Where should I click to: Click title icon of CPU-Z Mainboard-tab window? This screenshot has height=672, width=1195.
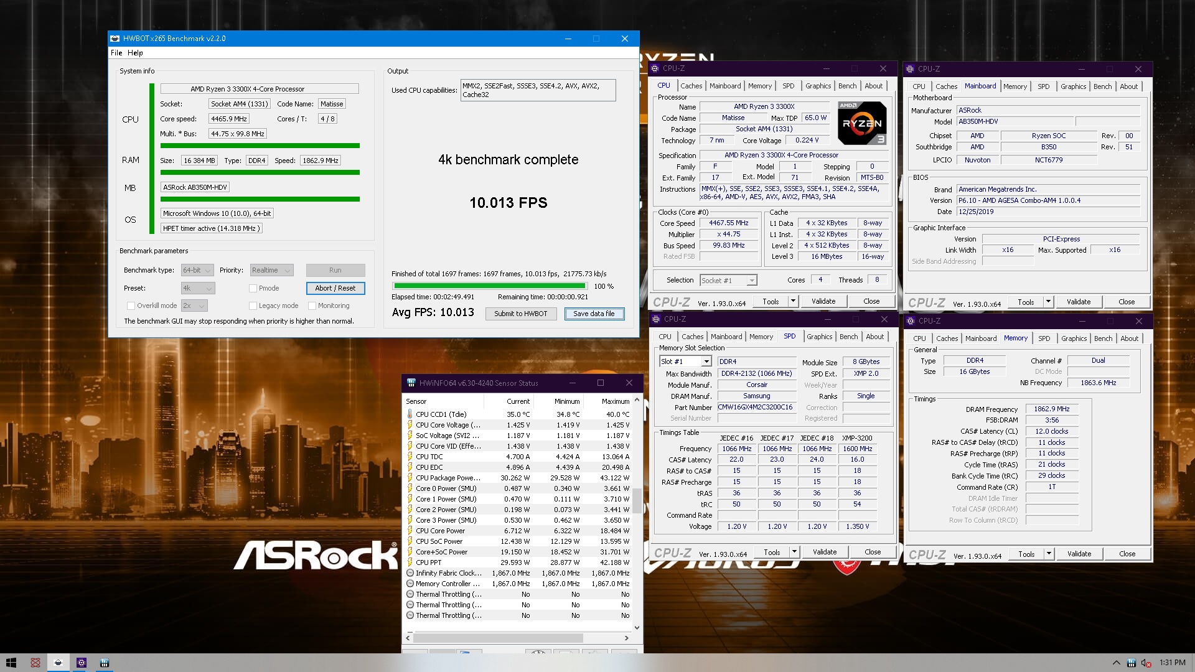point(910,69)
